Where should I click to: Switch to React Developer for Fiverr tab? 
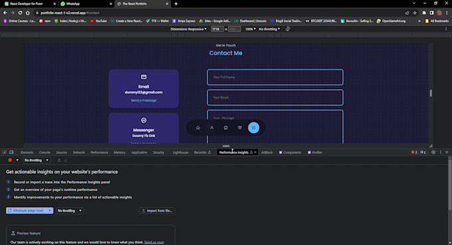(x=31, y=4)
